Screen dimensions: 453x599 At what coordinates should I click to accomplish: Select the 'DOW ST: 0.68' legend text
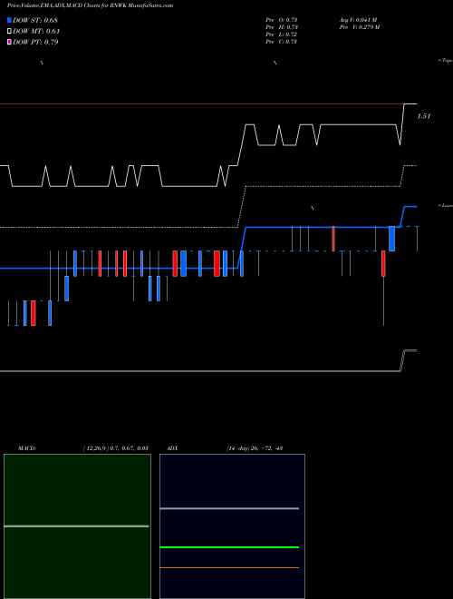pos(35,20)
